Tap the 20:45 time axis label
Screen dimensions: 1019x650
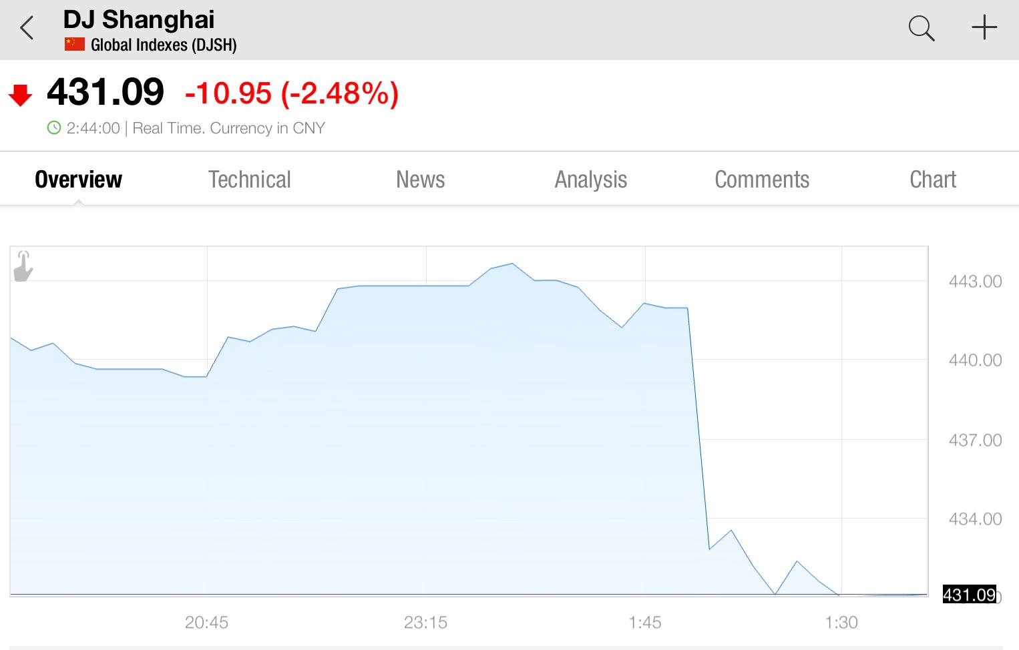tap(206, 622)
